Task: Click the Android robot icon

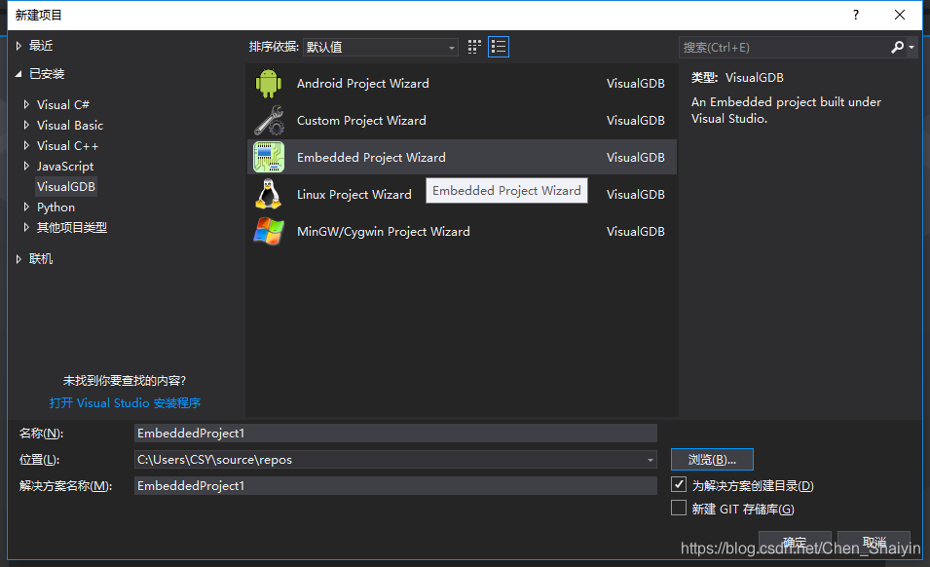Action: click(x=269, y=83)
